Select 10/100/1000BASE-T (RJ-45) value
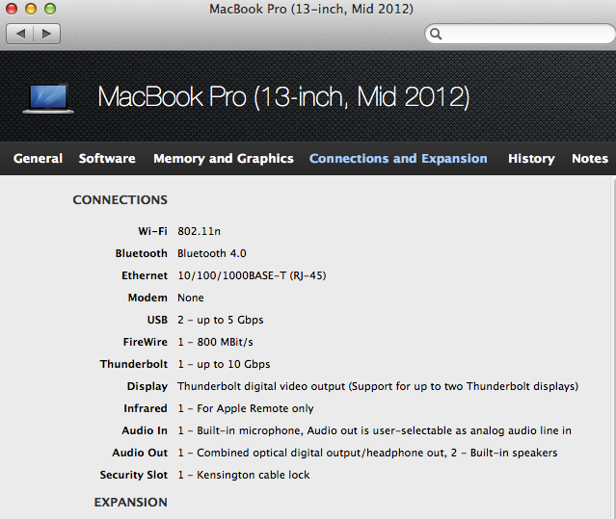Viewport: 616px width, 519px height. coord(252,275)
